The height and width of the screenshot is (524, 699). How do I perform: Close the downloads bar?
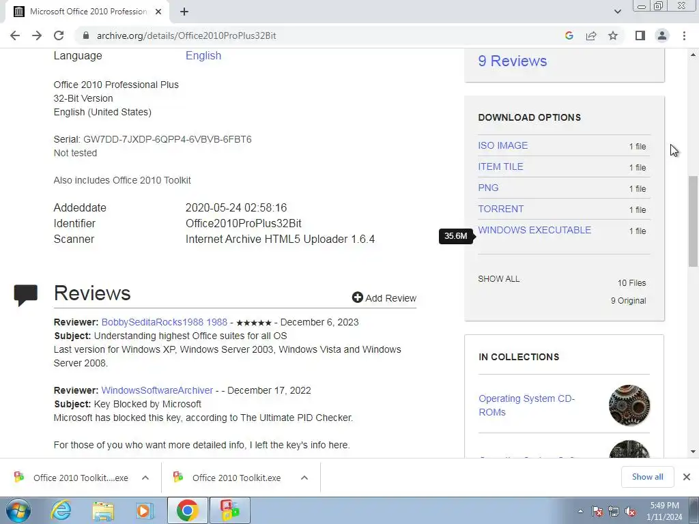[x=687, y=477]
